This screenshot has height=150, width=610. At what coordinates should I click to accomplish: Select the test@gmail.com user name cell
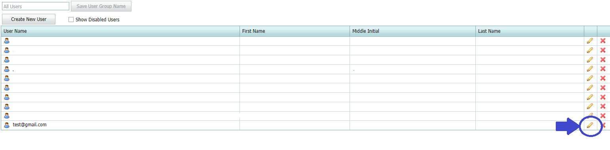tap(120, 125)
